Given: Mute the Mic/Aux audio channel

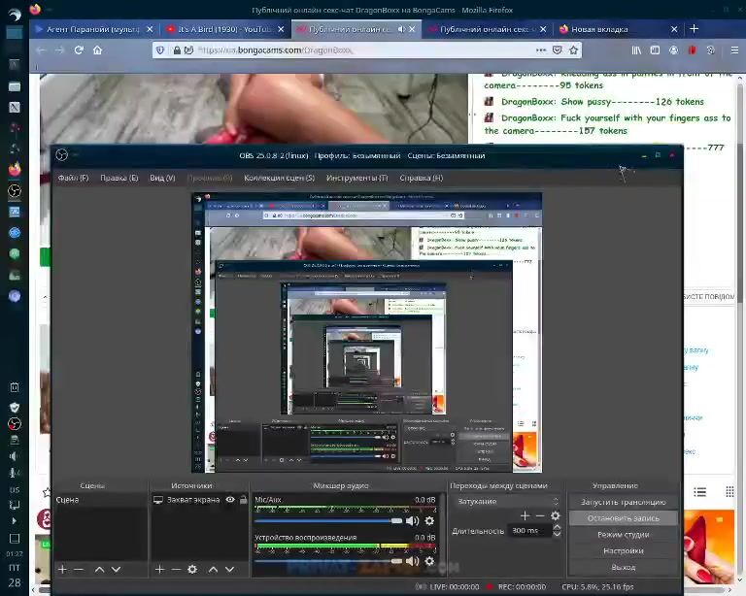Looking at the screenshot, I should coord(413,521).
